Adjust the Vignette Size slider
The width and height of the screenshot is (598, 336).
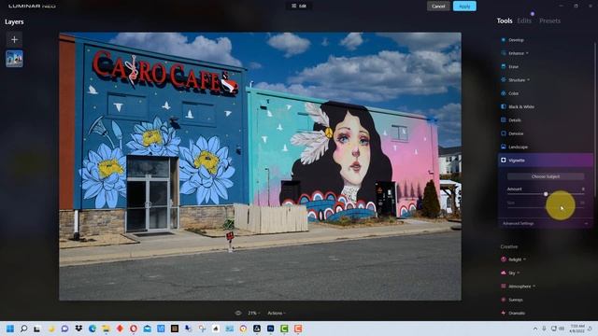546,207
